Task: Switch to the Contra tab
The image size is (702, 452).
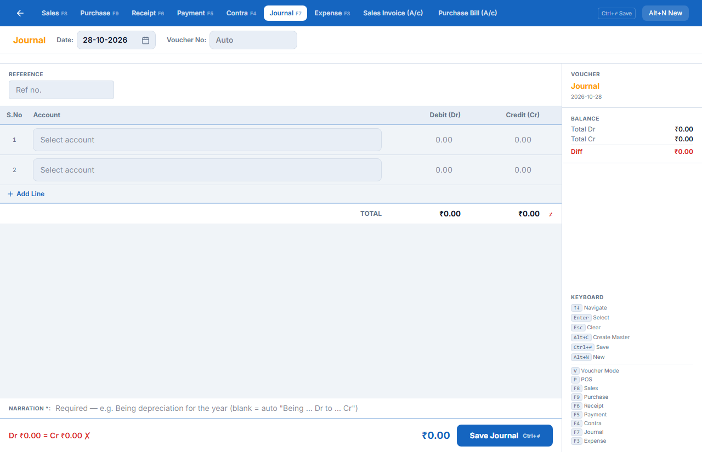Action: pyautogui.click(x=241, y=13)
